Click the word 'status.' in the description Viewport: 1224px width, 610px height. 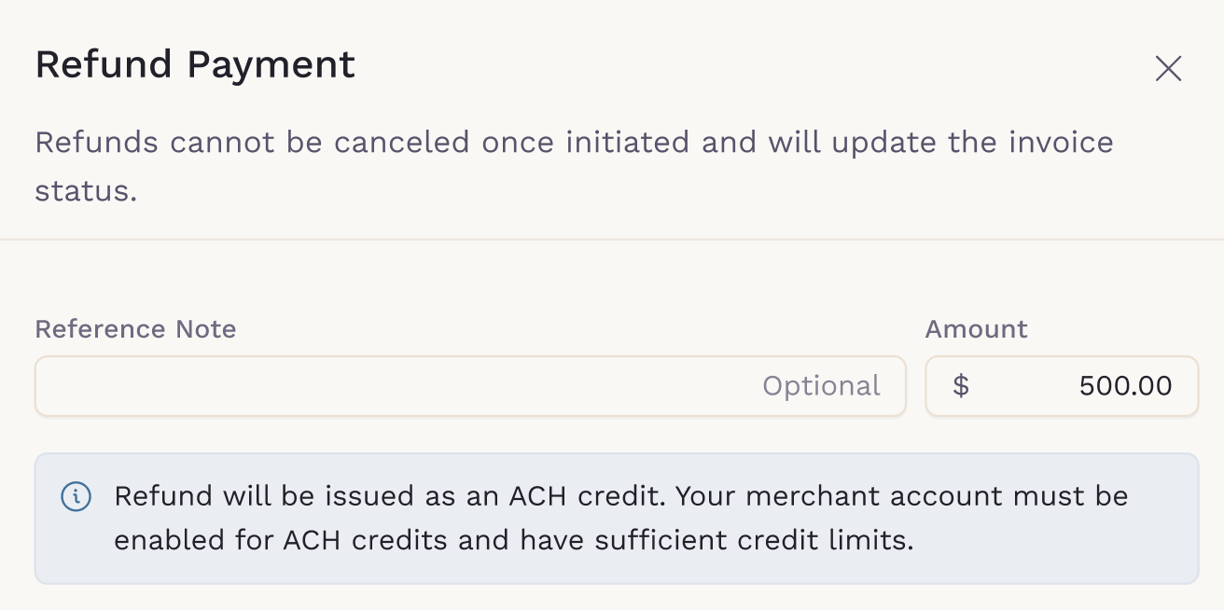point(86,191)
